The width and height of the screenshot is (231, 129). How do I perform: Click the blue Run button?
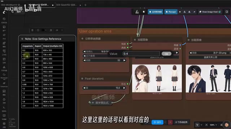[x=157, y=122]
